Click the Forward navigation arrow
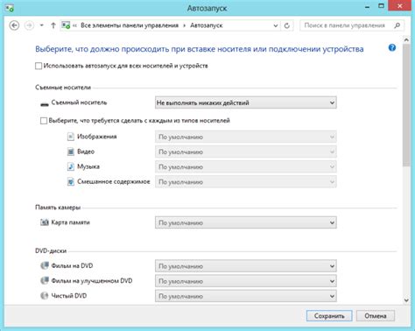 coord(29,25)
